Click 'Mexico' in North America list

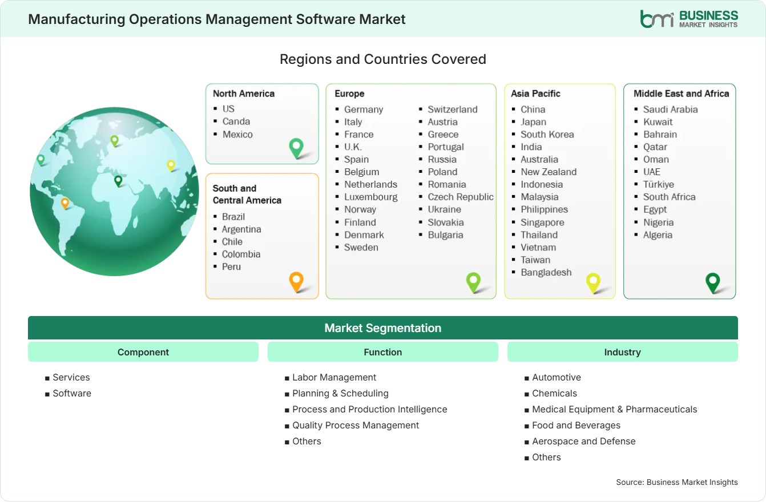click(237, 134)
